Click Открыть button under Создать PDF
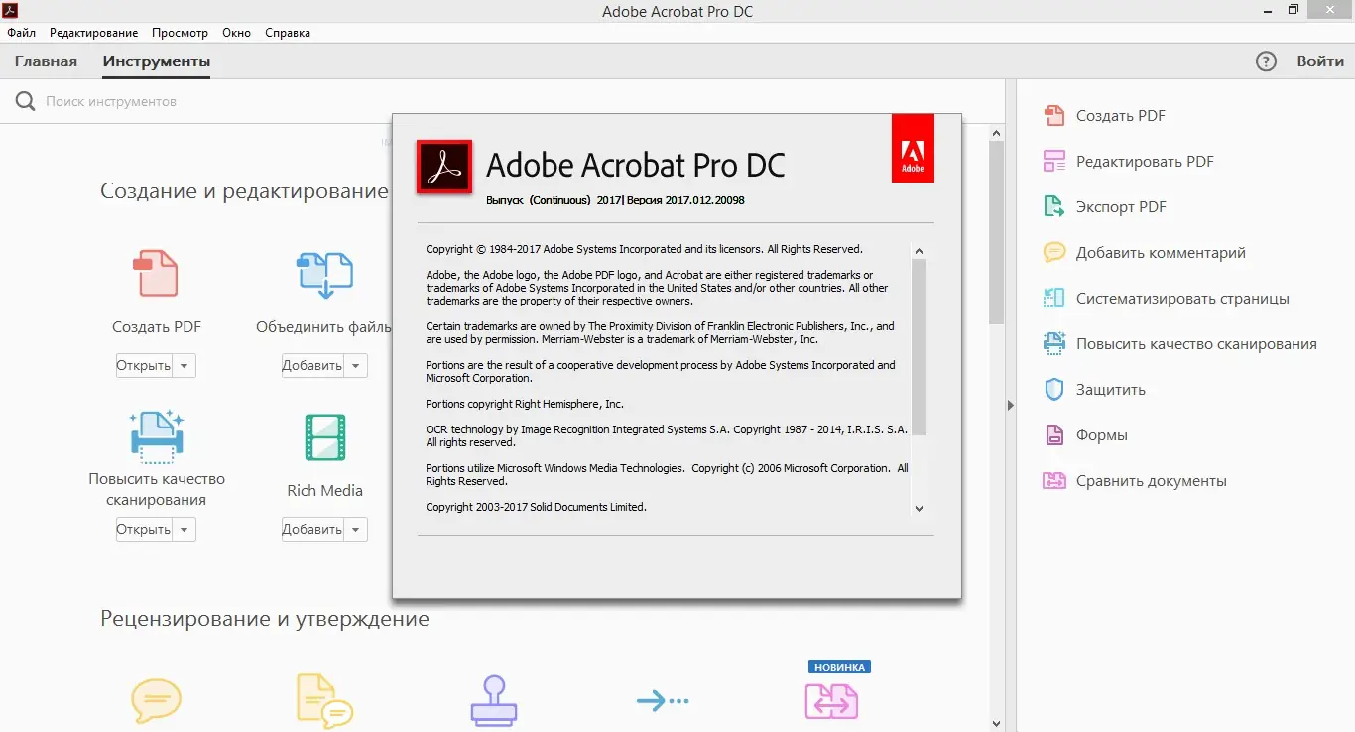 point(145,366)
